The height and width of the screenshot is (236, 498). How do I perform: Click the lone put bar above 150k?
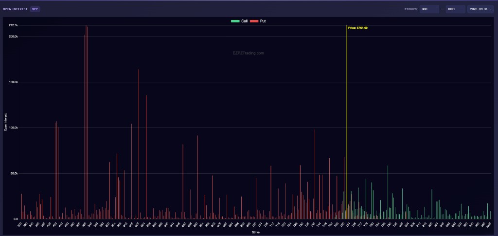(x=139, y=144)
